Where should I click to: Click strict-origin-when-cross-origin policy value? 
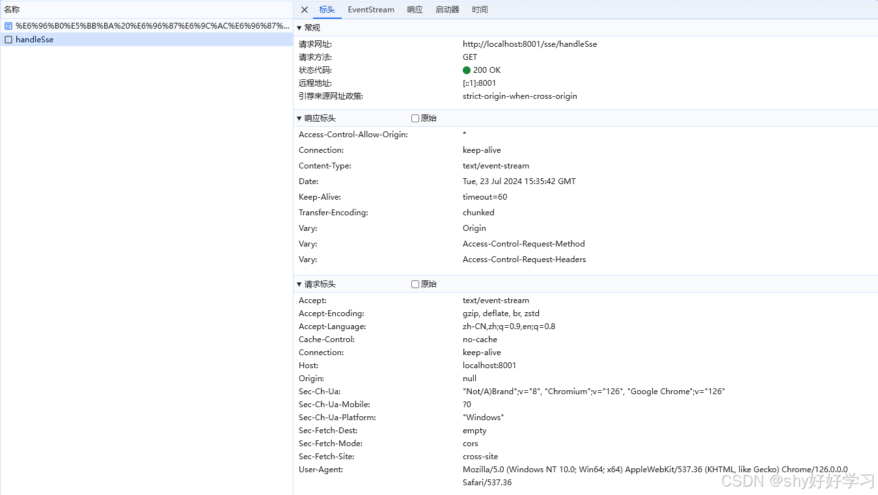520,96
